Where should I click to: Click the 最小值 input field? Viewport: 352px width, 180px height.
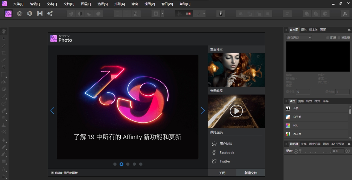click(303, 92)
